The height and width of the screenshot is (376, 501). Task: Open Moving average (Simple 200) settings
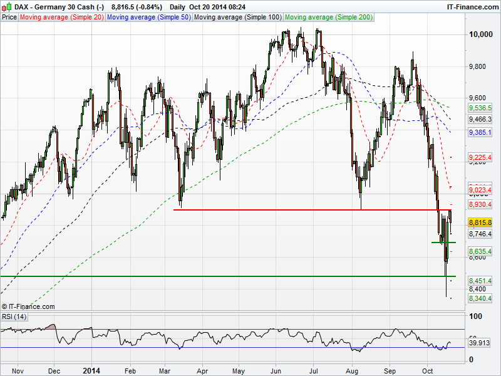(x=328, y=18)
